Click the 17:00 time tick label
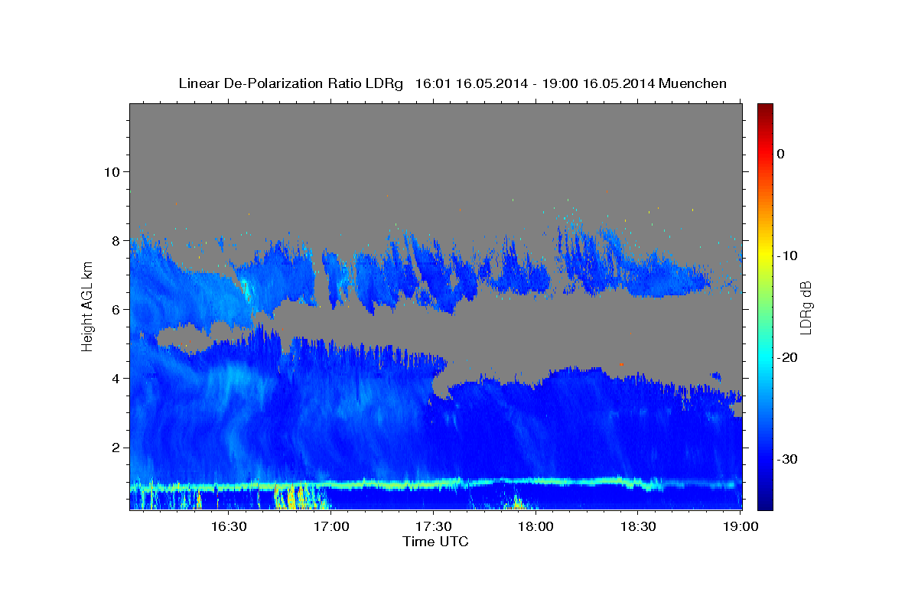This screenshot has height=612, width=918. [331, 527]
